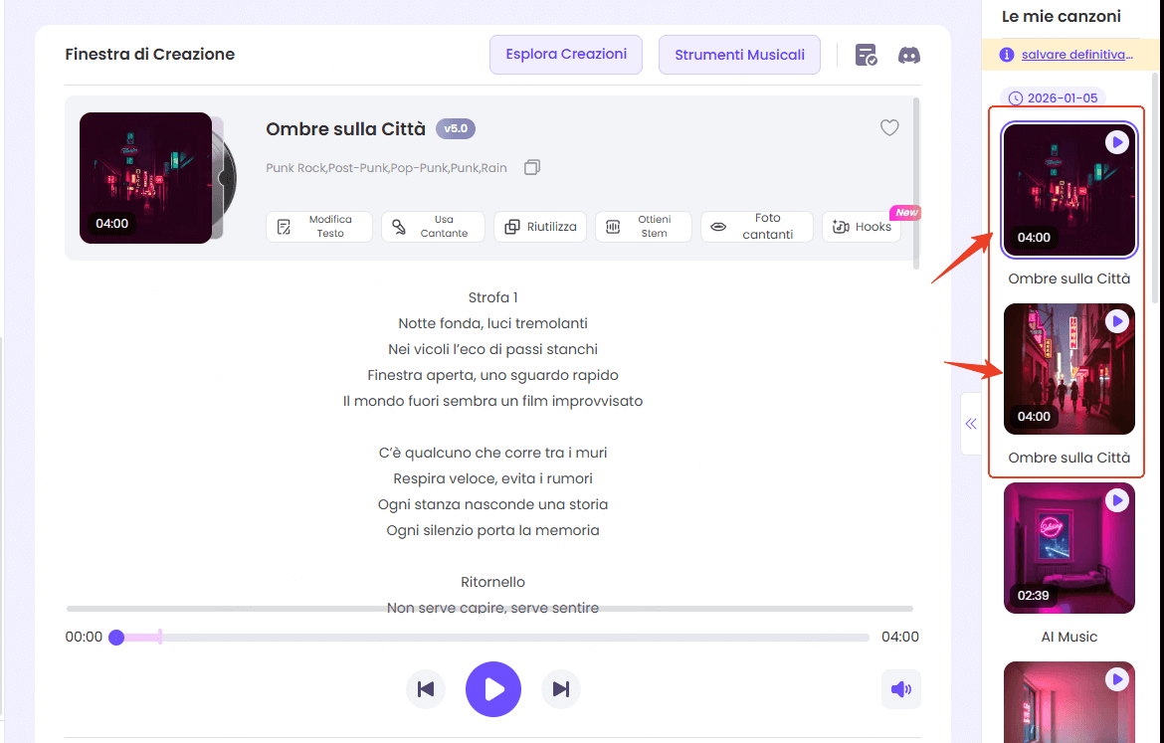This screenshot has height=743, width=1164.
Task: Click the playback progress bar handle
Action: point(116,638)
